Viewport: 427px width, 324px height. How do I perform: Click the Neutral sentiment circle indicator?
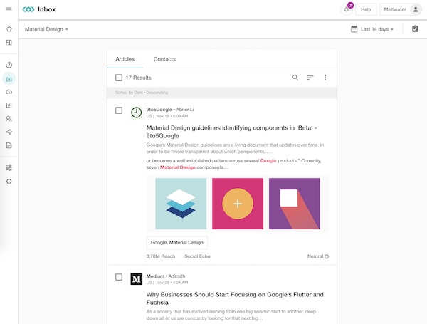pyautogui.click(x=327, y=256)
